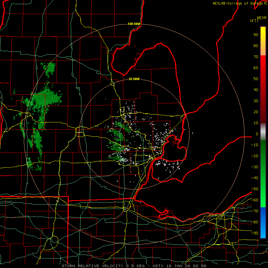Click the positive 40 scale value
Viewport: 268px width, 268px height.
[256, 90]
